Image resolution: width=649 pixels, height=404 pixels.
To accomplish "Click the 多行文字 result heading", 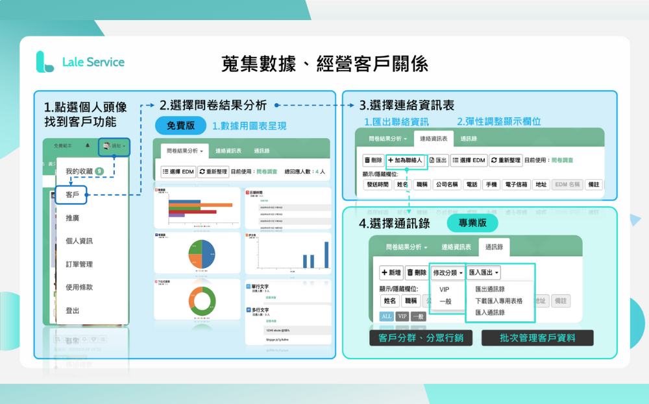I will pyautogui.click(x=260, y=310).
